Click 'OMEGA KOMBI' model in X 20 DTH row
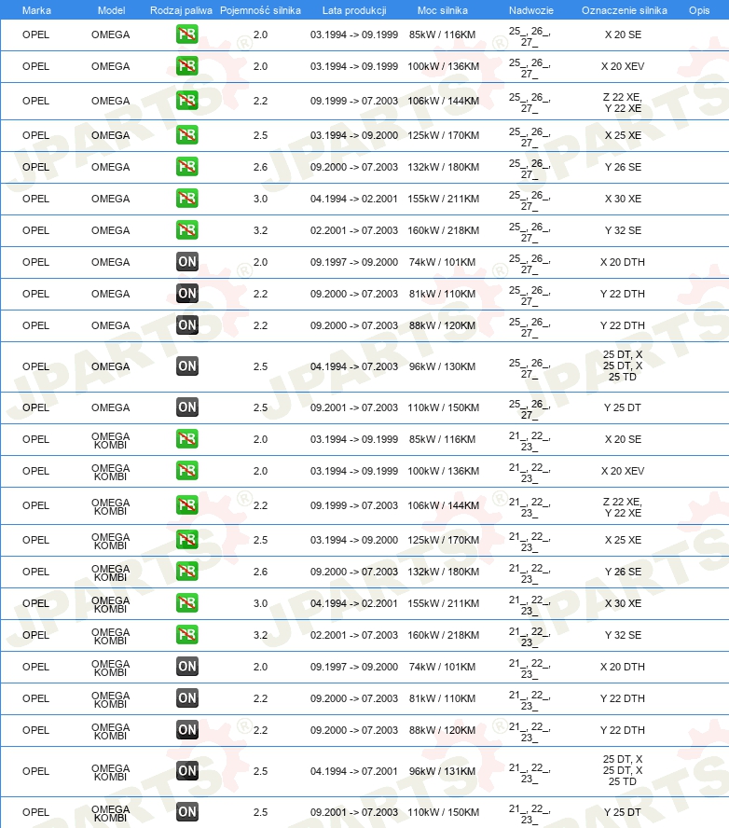 110,668
